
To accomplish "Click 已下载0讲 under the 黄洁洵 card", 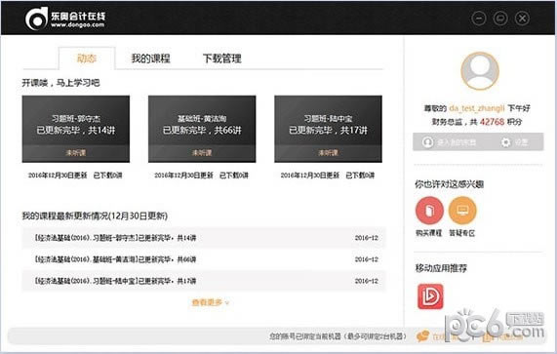I will pos(234,176).
